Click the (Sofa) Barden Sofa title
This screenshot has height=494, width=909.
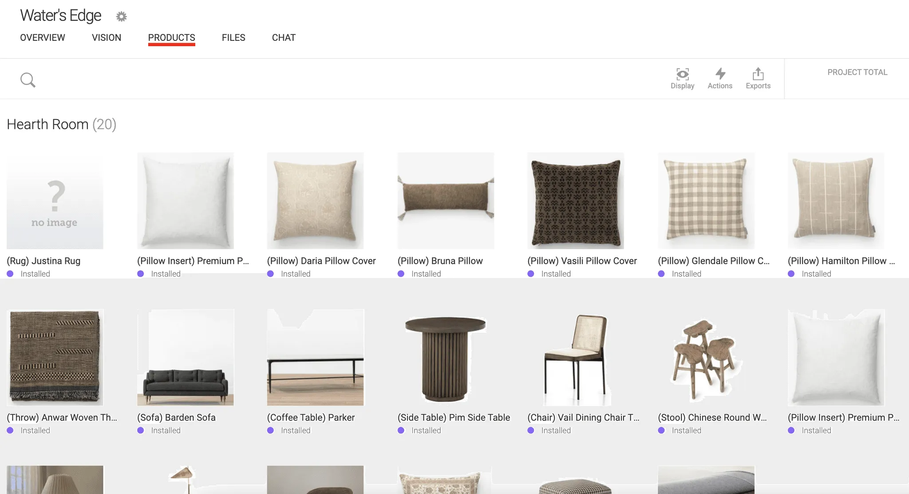[x=176, y=418]
